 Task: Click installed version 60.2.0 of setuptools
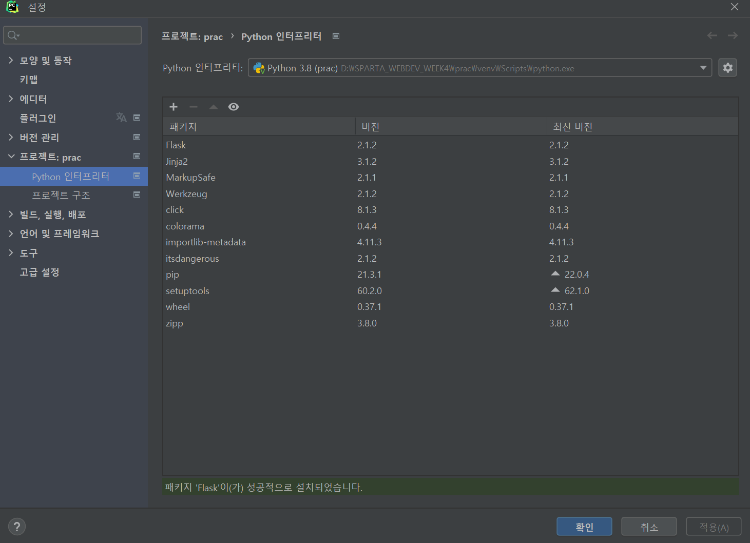click(370, 290)
